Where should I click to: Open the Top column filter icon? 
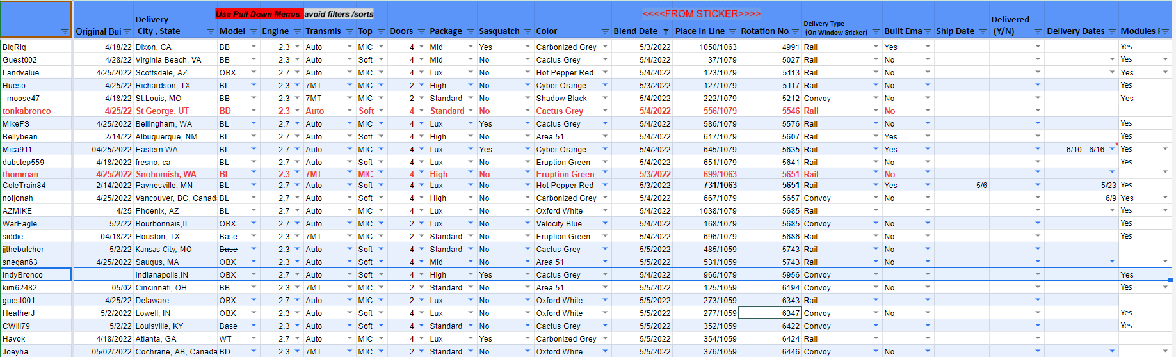(x=381, y=31)
